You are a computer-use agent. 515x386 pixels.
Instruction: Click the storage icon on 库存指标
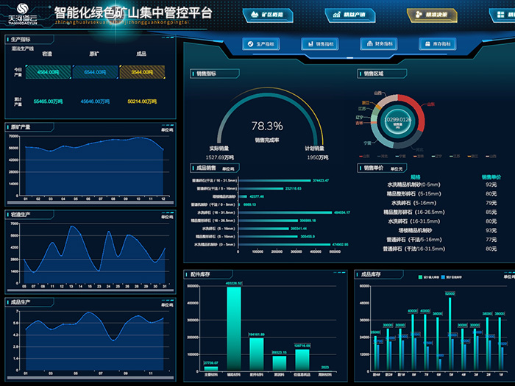click(x=427, y=44)
